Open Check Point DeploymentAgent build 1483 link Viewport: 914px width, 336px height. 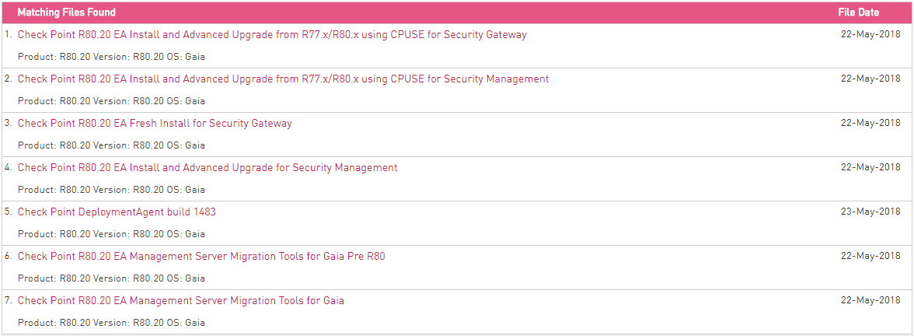pos(117,212)
